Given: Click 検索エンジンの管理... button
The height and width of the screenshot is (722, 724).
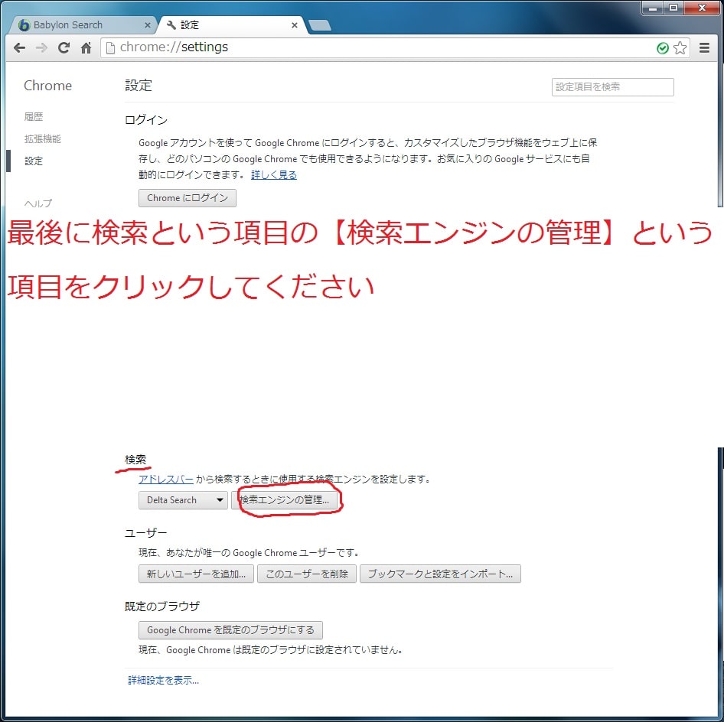Looking at the screenshot, I should pos(285,500).
